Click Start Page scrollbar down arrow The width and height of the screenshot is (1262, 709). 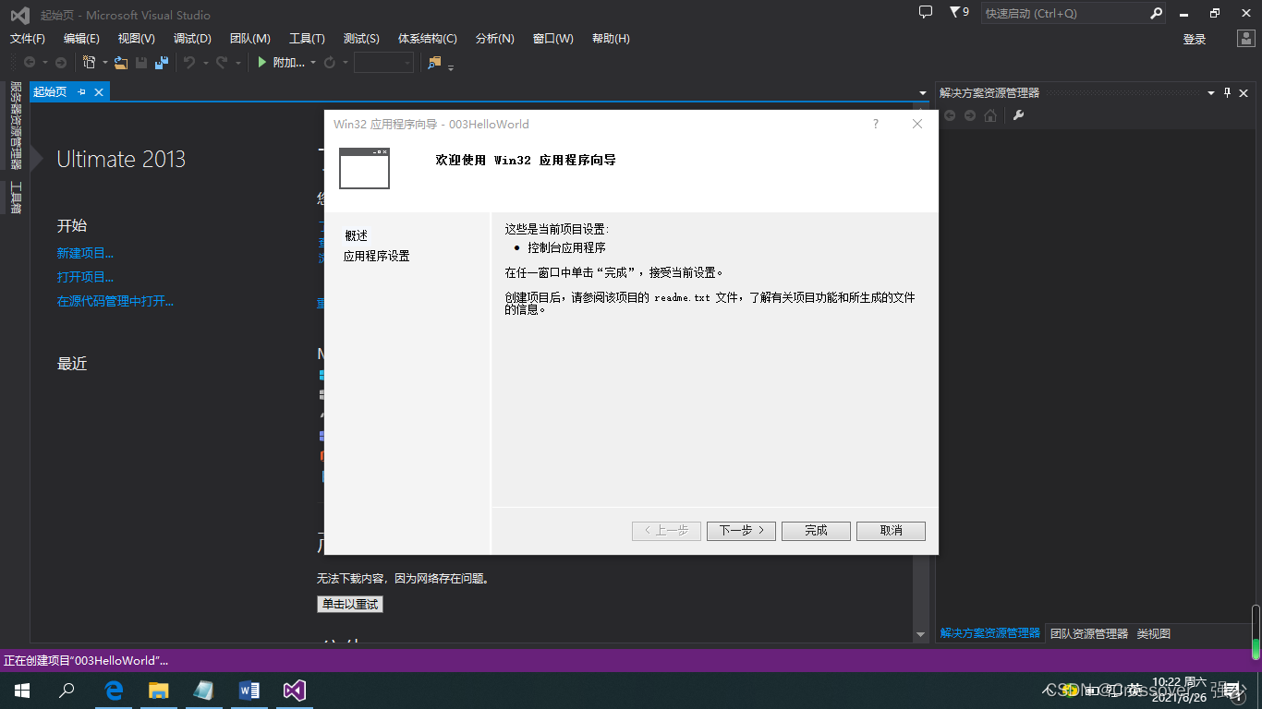(x=921, y=634)
